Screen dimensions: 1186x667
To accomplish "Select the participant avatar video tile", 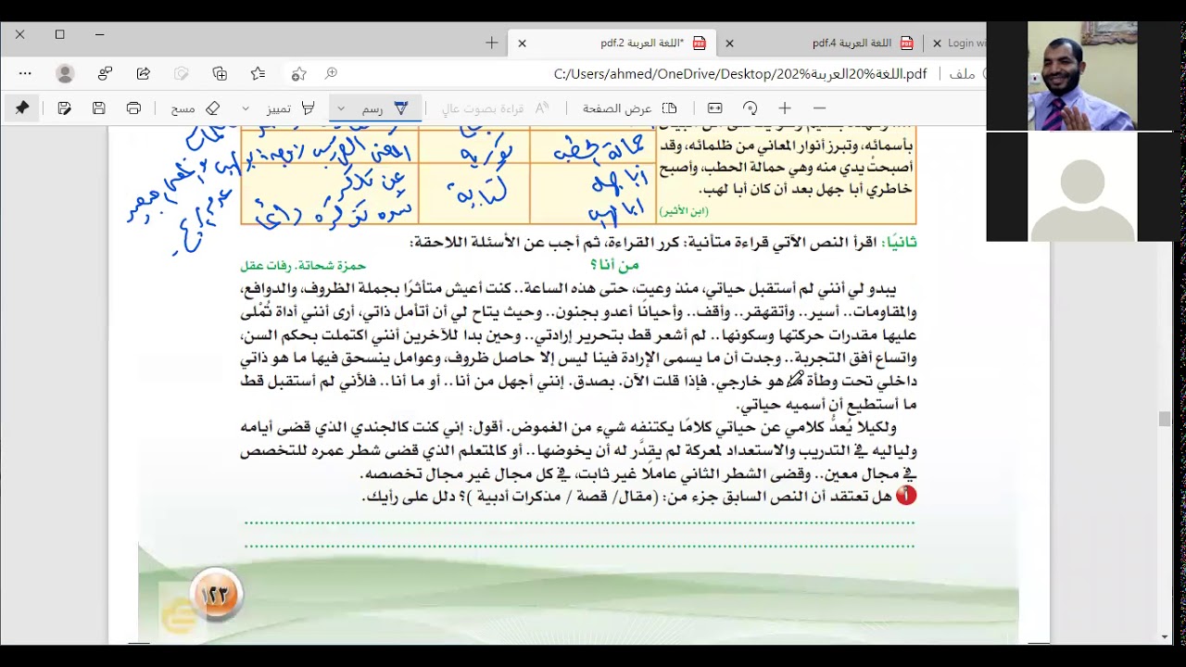I will (1082, 186).
